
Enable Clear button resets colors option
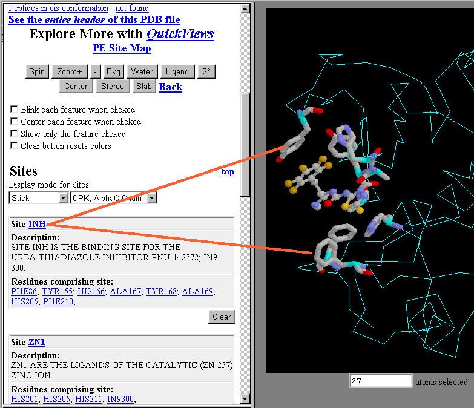(14, 146)
